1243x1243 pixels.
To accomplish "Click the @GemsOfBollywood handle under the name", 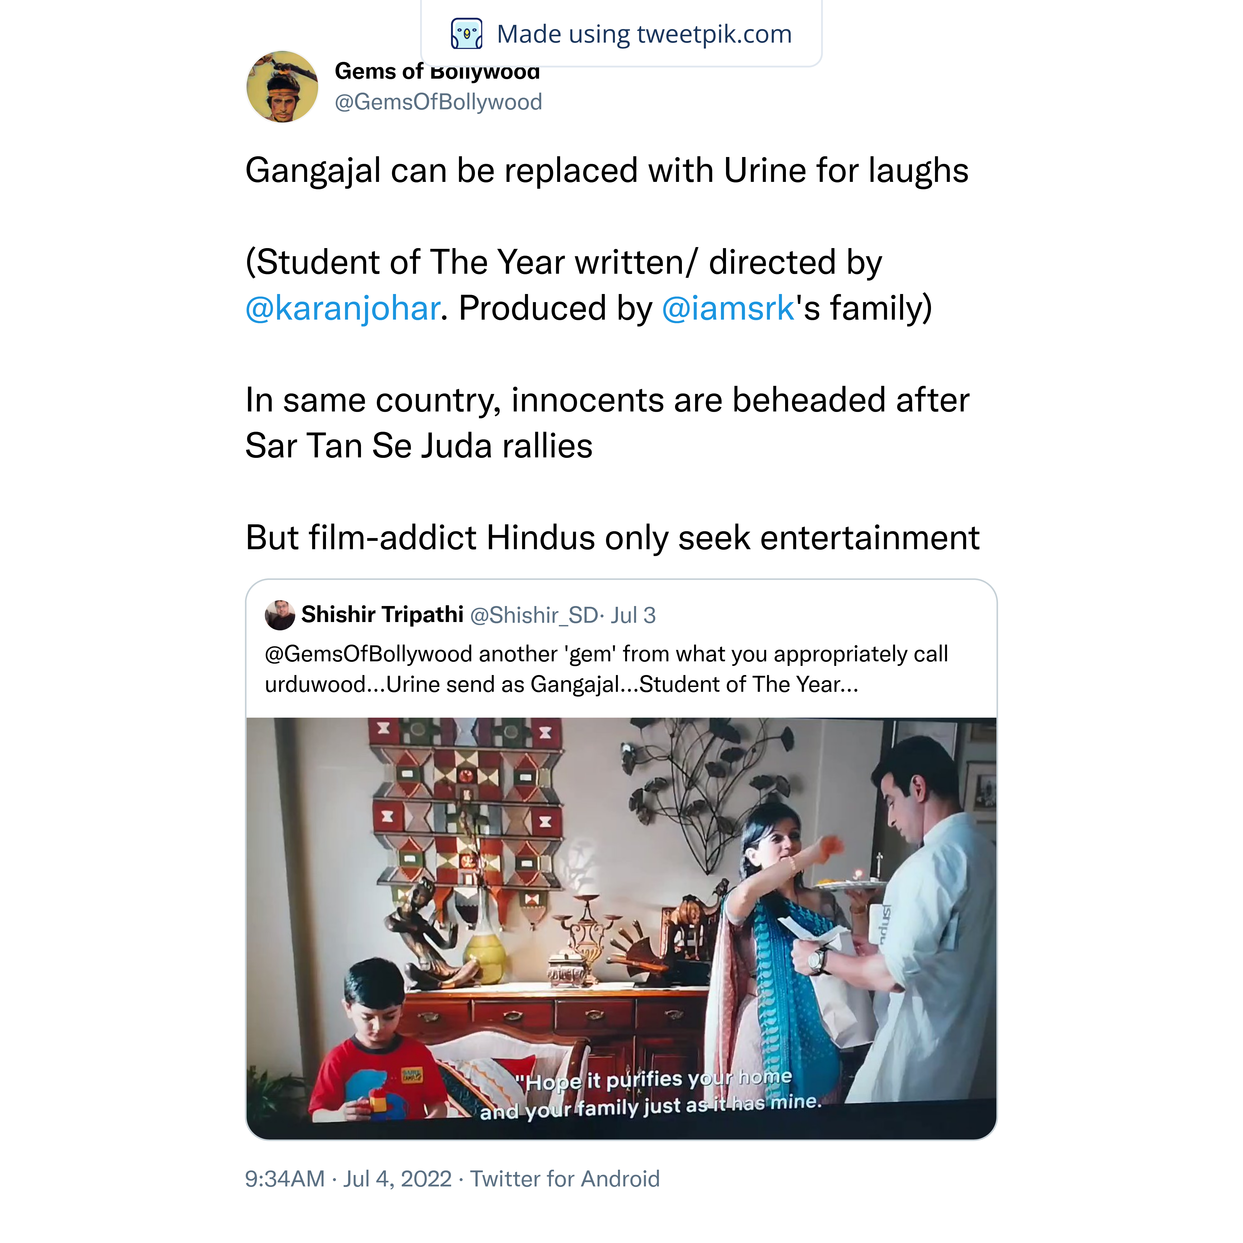I will pos(438,102).
